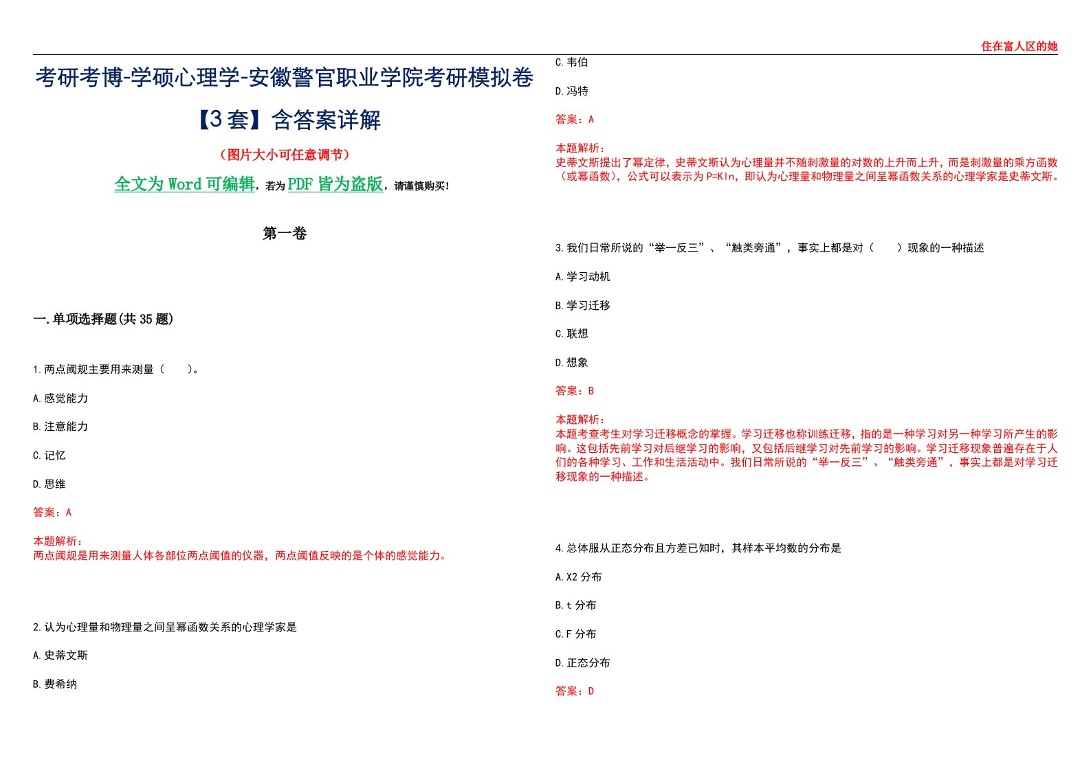Viewport: 1091px width, 771px height.
Task: Click explanation starting 史蒂文斯提出了幂定律
Action: pos(806,170)
